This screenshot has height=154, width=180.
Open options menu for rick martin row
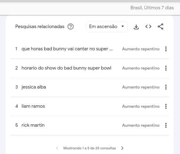pyautogui.click(x=166, y=125)
